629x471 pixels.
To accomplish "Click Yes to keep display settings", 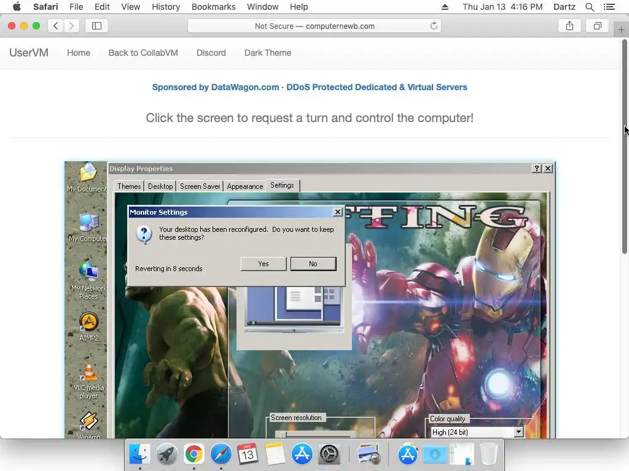I will 264,264.
